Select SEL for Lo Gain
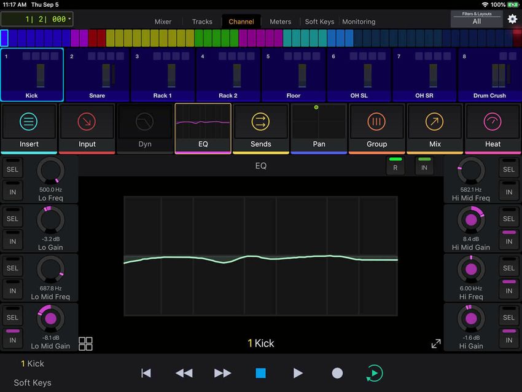 pyautogui.click(x=13, y=217)
